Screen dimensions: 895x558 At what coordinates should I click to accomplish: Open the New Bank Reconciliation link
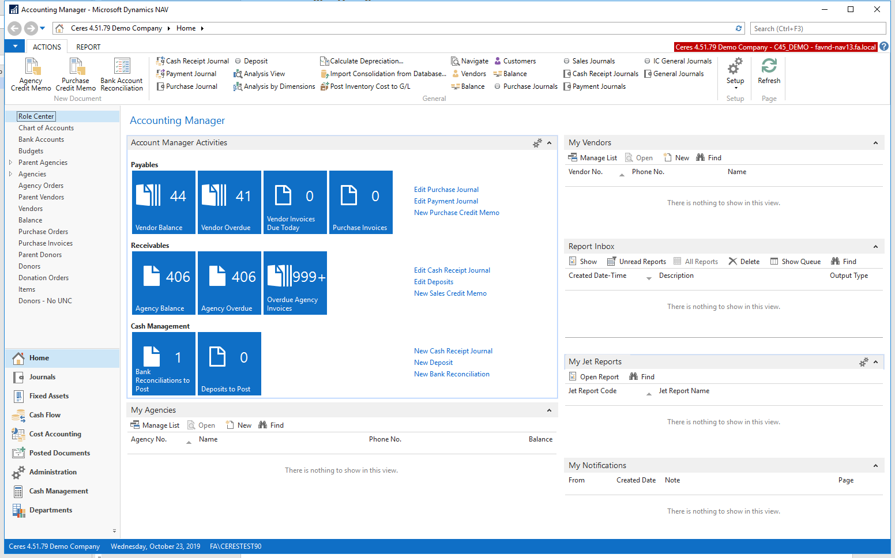(x=452, y=374)
